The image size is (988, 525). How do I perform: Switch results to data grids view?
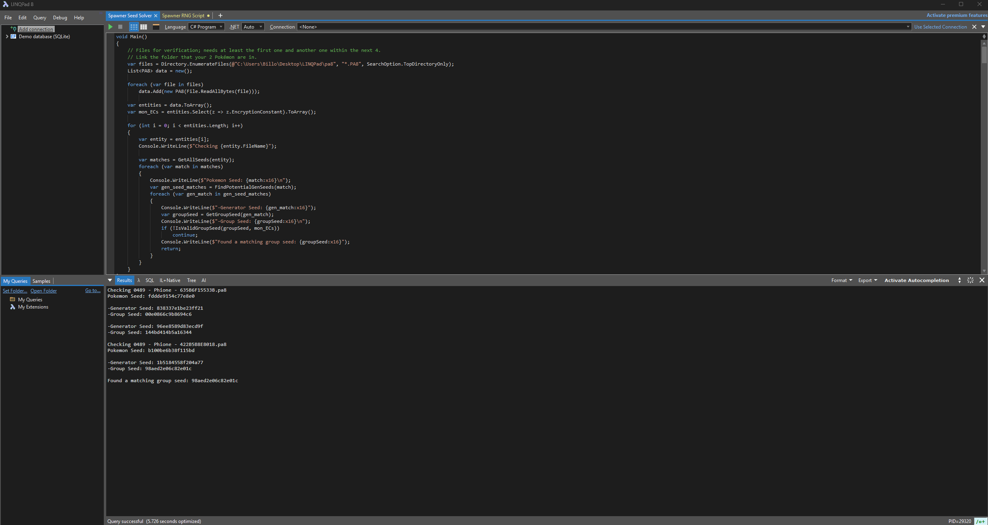click(x=144, y=27)
